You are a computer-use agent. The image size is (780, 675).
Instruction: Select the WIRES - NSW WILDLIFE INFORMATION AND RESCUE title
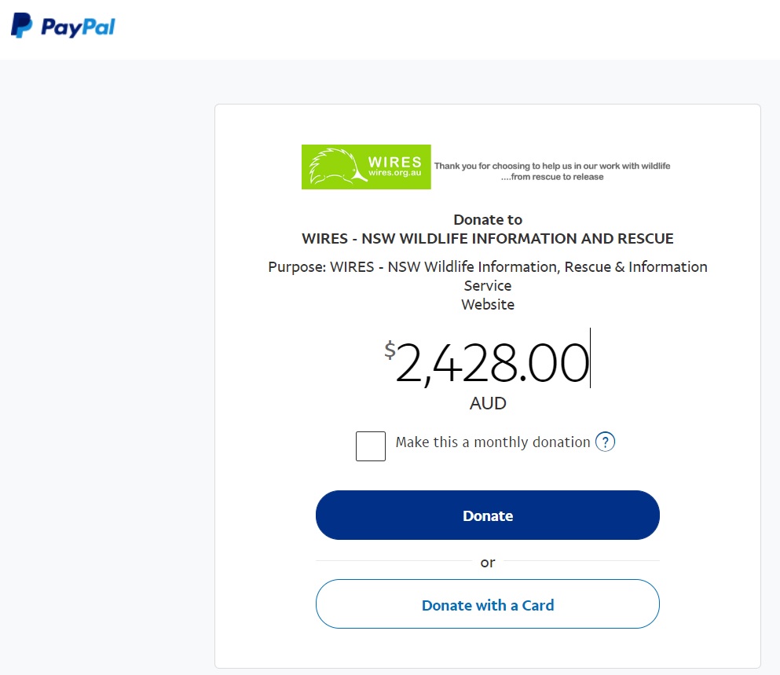488,239
